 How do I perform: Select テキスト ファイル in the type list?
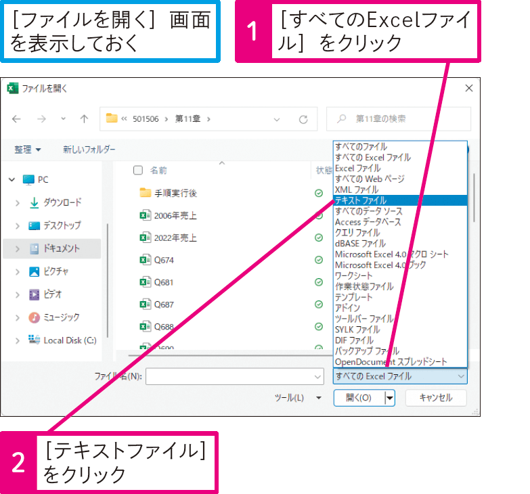tap(400, 200)
